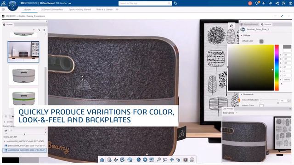Screen dimensions: 294x165
Task: Click the dark sphere render icon
Action: 139,159
